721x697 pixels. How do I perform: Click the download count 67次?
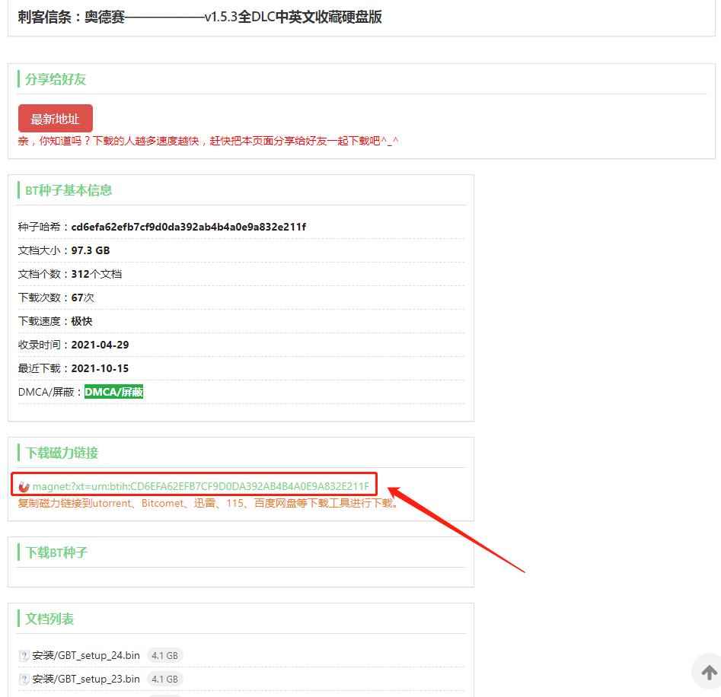coord(83,298)
